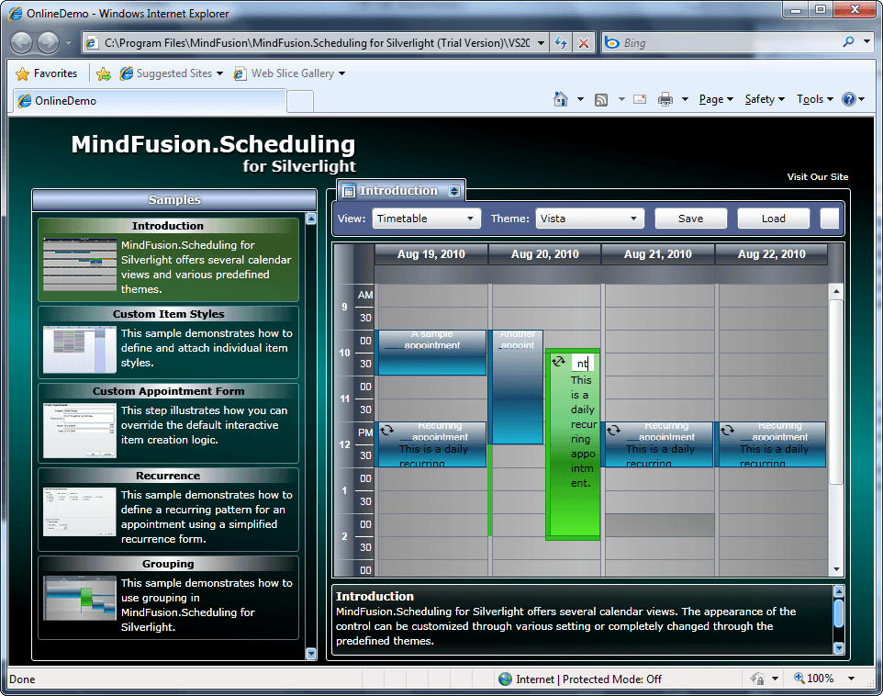Viewport: 883px width, 696px height.
Task: Open the Theme Vista dropdown
Action: pos(589,219)
